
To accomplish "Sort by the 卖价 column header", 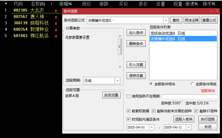I will tap(143, 4).
